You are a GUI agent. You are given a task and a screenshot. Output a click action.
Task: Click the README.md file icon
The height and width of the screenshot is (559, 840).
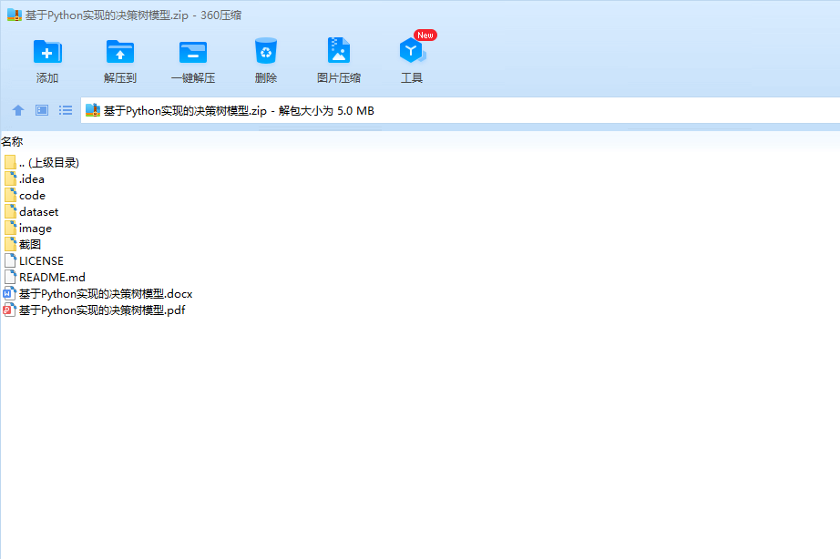10,278
